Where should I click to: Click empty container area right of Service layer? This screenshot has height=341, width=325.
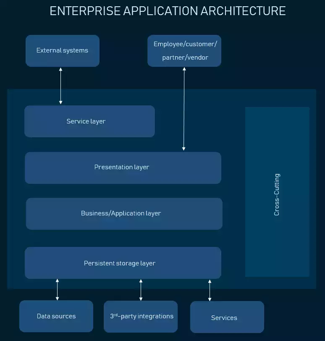pos(197,121)
